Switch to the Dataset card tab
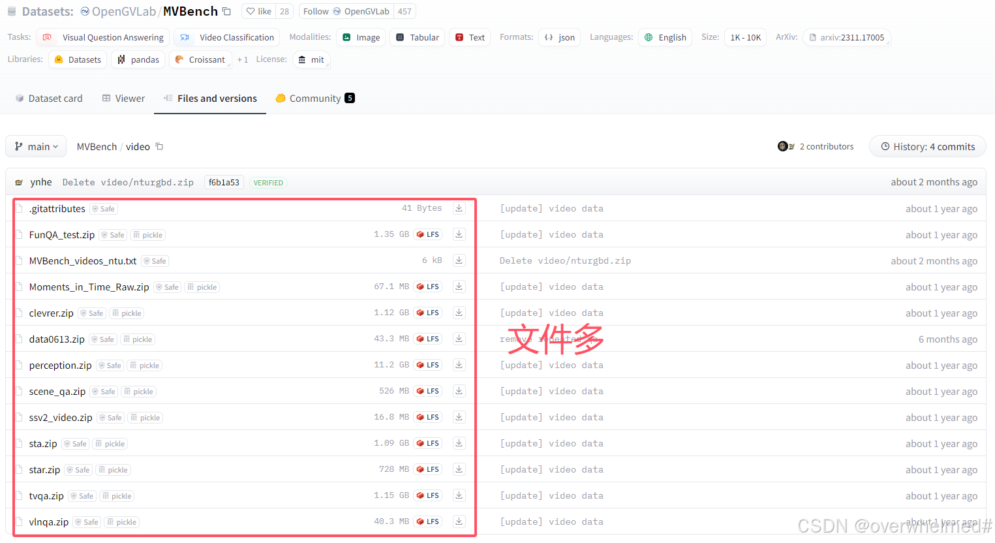Viewport: 995px width, 543px height. coord(49,99)
